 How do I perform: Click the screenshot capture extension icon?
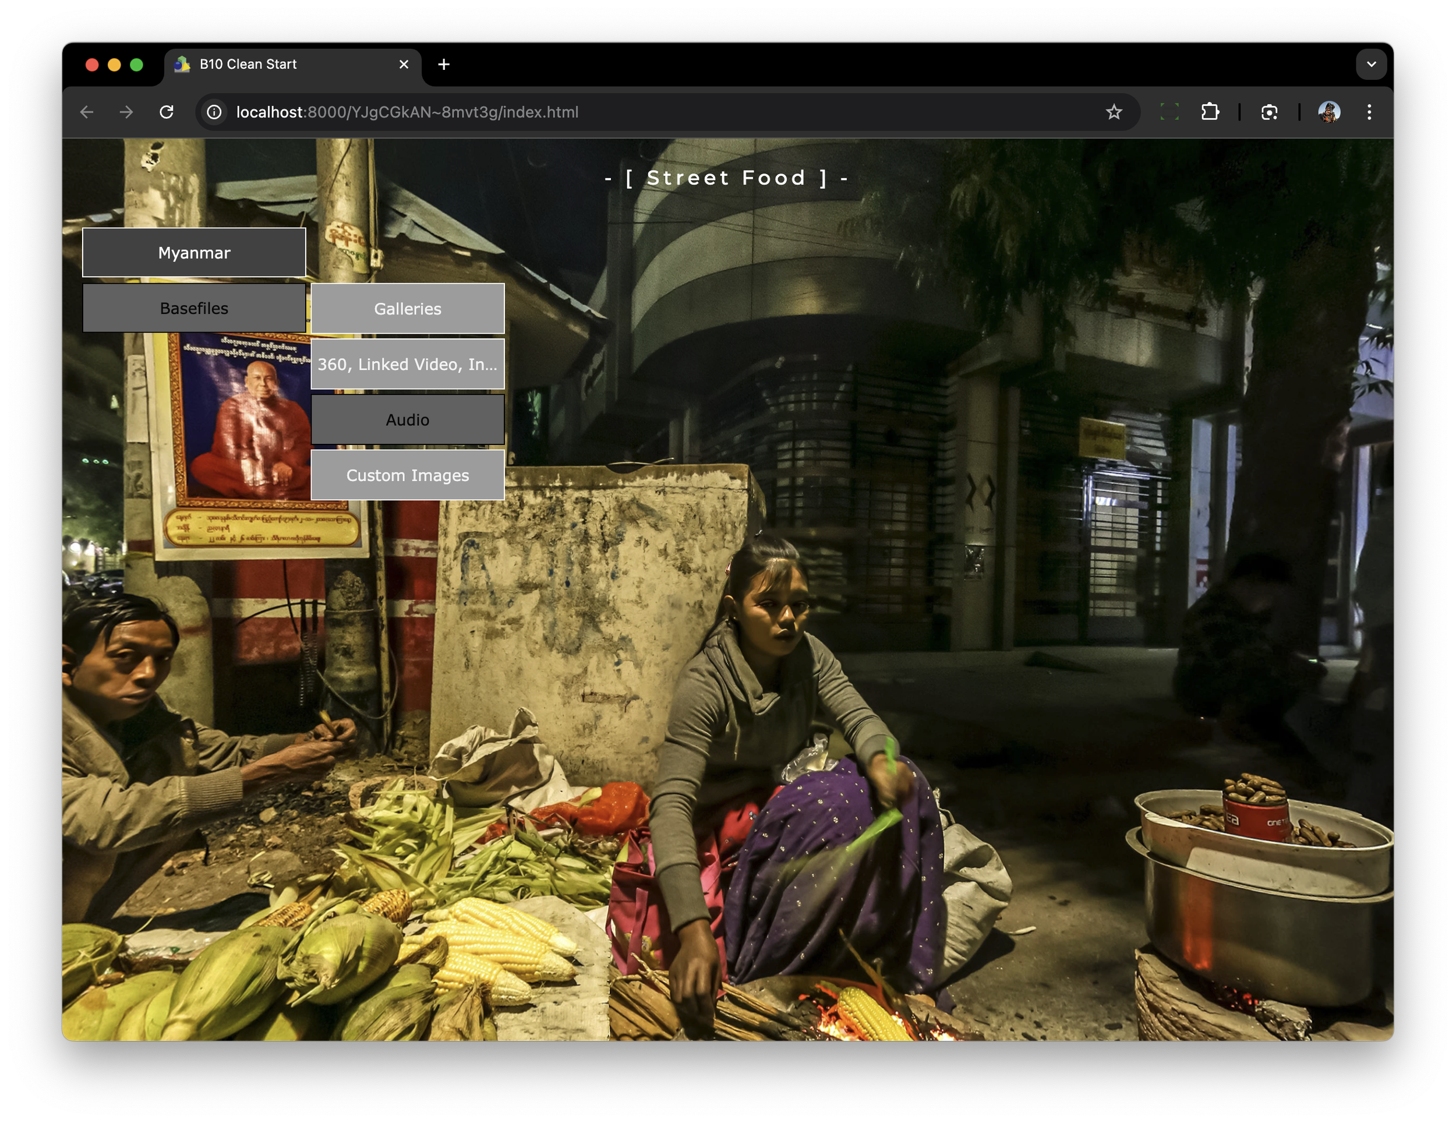click(1268, 112)
